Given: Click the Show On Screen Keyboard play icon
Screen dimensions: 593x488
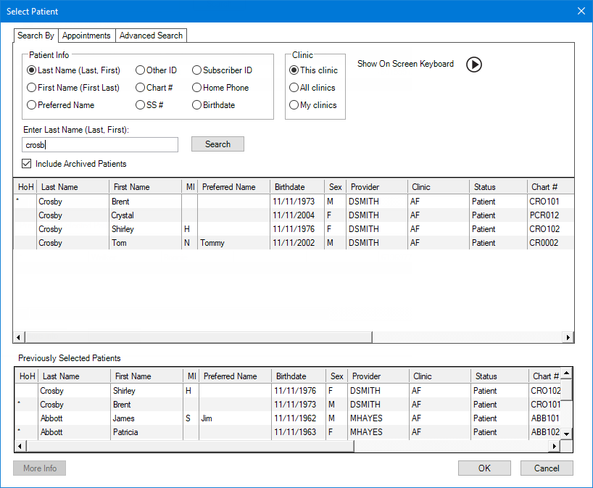Looking at the screenshot, I should pyautogui.click(x=473, y=65).
